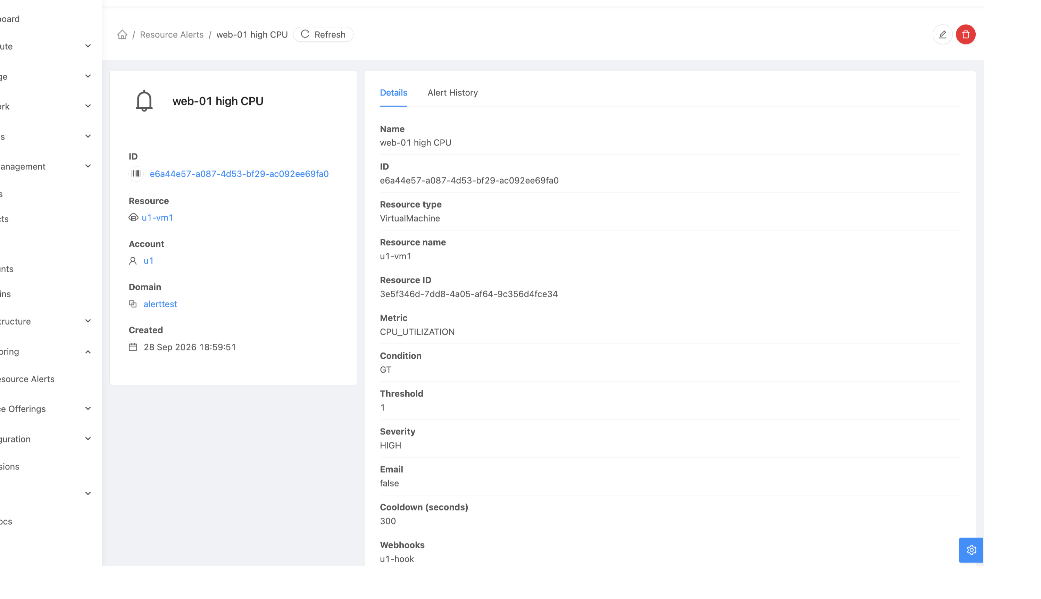This screenshot has width=1041, height=599.
Task: Switch to the Alert History tab
Action: (452, 93)
